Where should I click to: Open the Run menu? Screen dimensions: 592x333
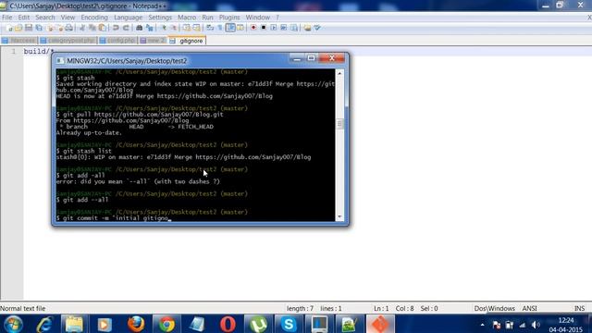(x=207, y=18)
